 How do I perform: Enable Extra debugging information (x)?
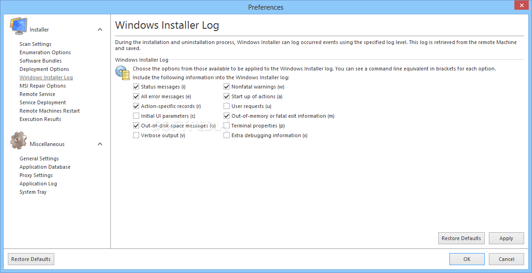(227, 135)
